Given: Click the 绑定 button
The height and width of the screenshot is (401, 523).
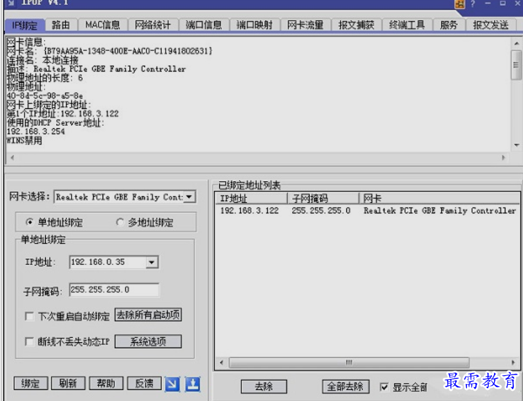Looking at the screenshot, I should [31, 384].
